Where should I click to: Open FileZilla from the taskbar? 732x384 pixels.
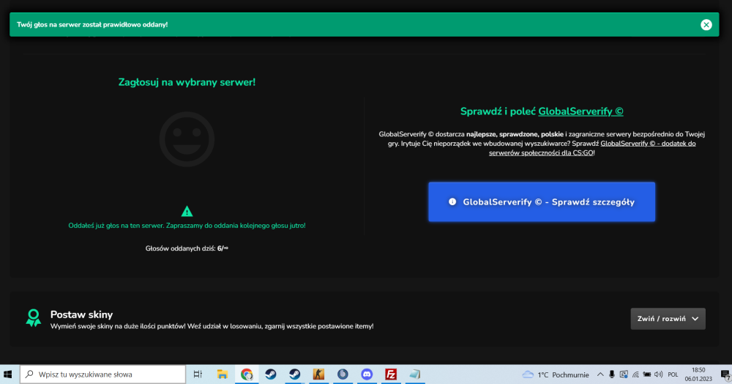[391, 374]
